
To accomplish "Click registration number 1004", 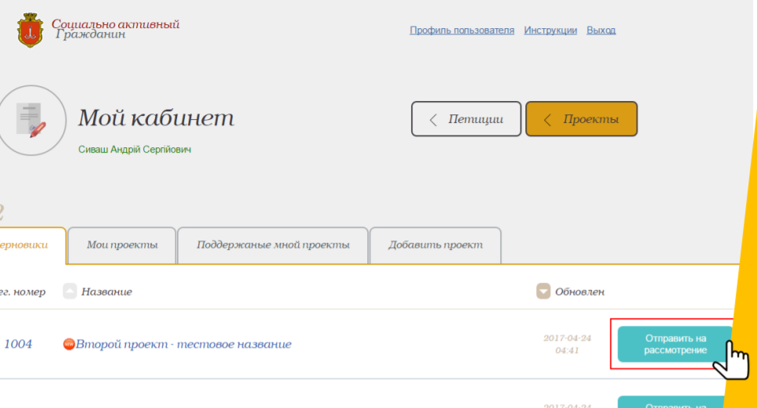I will click(18, 344).
